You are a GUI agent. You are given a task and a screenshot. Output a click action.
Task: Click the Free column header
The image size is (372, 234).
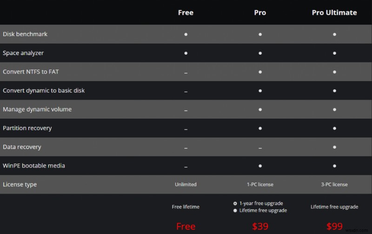point(186,13)
